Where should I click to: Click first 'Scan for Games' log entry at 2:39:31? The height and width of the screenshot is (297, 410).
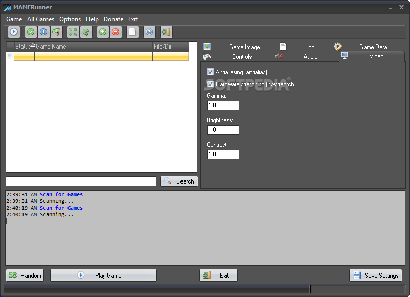click(61, 195)
